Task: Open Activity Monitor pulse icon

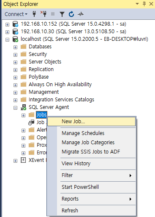Action: pos(81,14)
